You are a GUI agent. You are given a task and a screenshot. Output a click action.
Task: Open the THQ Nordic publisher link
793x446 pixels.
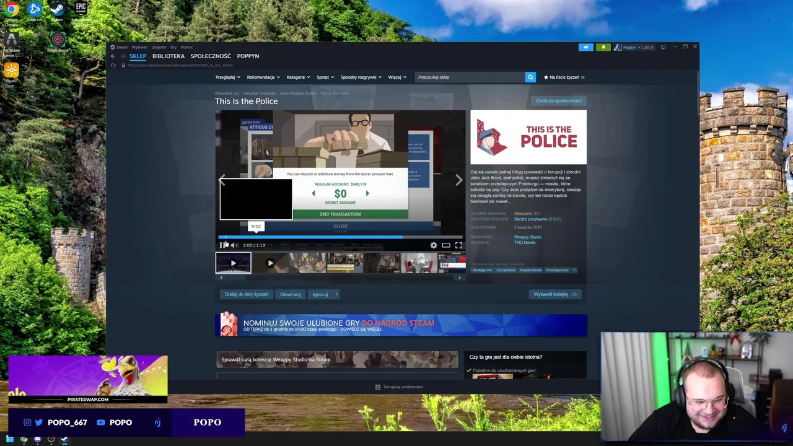pyautogui.click(x=525, y=242)
